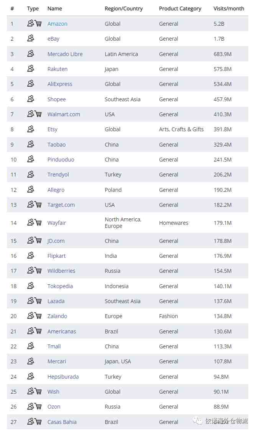256x432 pixels.
Task: Open the Casas Bahia link
Action: tap(62, 422)
